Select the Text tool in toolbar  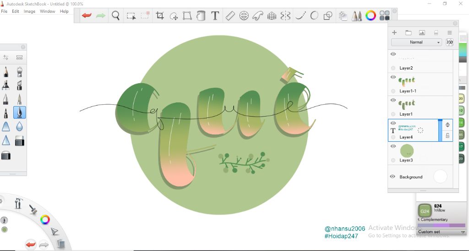[x=215, y=15]
